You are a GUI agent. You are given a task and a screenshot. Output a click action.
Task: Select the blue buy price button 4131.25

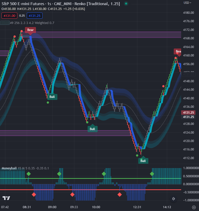coord(34,16)
